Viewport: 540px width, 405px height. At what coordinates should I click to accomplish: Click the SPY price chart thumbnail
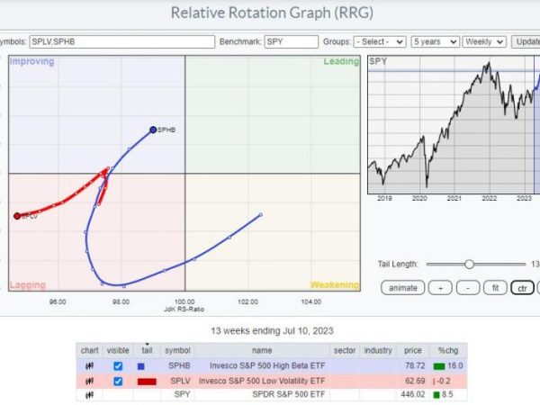point(454,125)
